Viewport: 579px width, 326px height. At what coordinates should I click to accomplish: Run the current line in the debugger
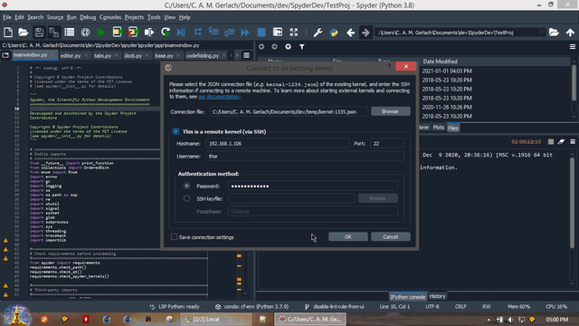pos(197,33)
